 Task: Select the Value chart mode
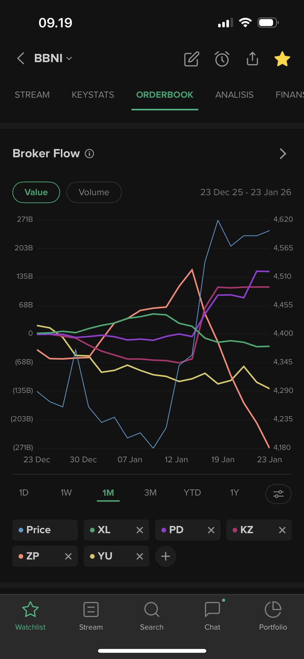[x=36, y=192]
